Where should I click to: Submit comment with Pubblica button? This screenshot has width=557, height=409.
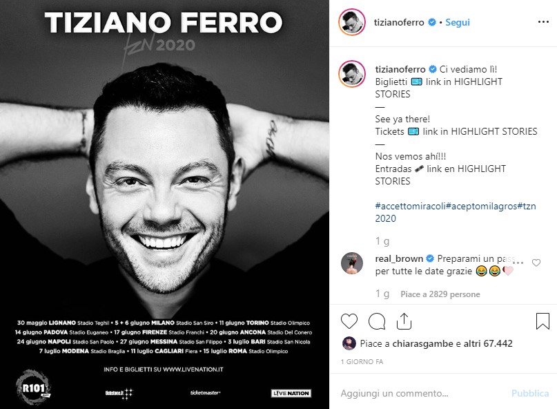(x=530, y=393)
